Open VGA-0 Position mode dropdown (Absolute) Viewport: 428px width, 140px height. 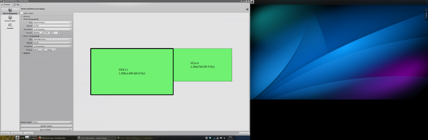click(x=38, y=33)
